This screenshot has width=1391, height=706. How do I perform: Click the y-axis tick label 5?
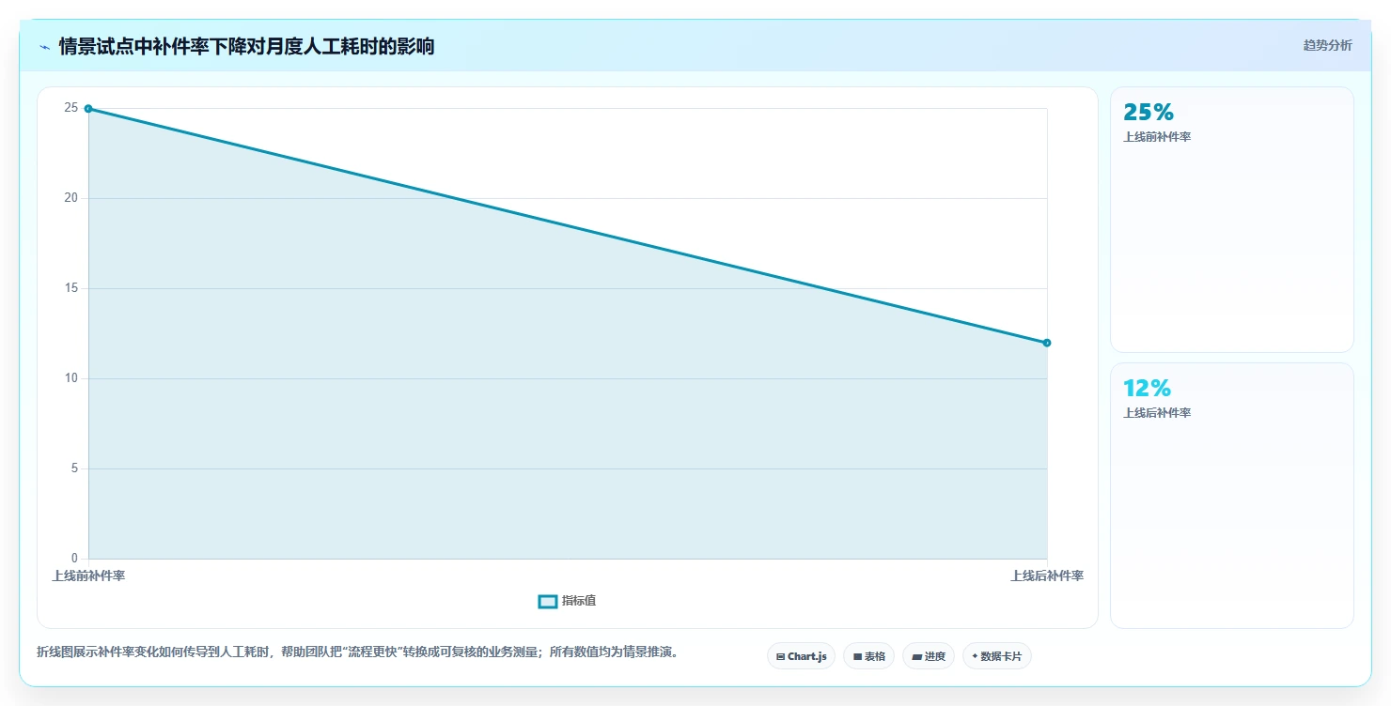(x=74, y=468)
